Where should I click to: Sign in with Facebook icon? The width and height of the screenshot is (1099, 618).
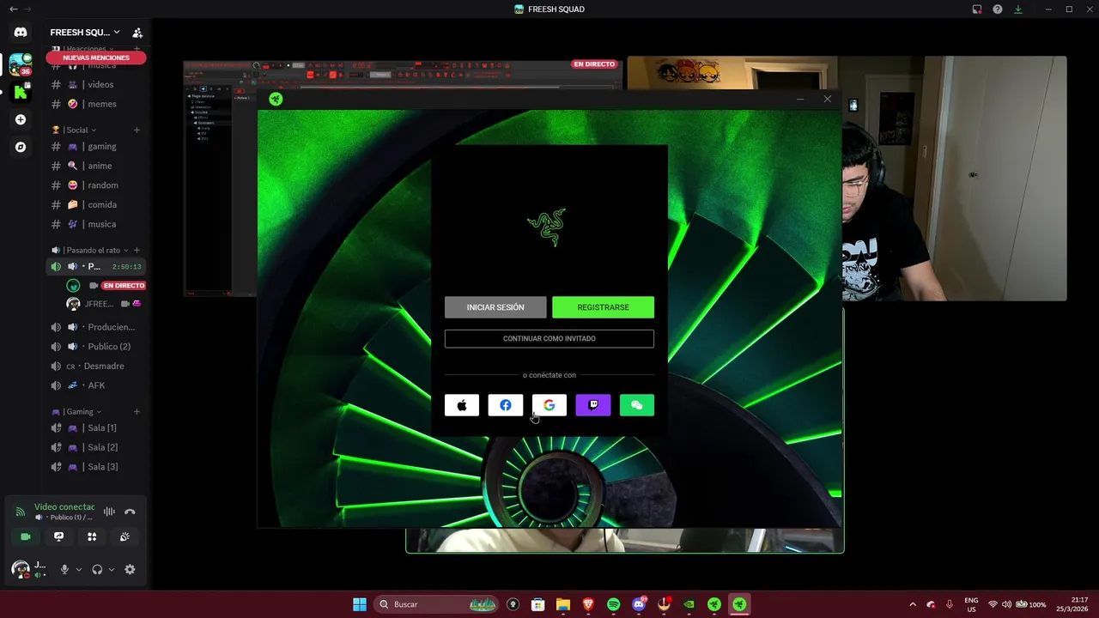pos(506,405)
